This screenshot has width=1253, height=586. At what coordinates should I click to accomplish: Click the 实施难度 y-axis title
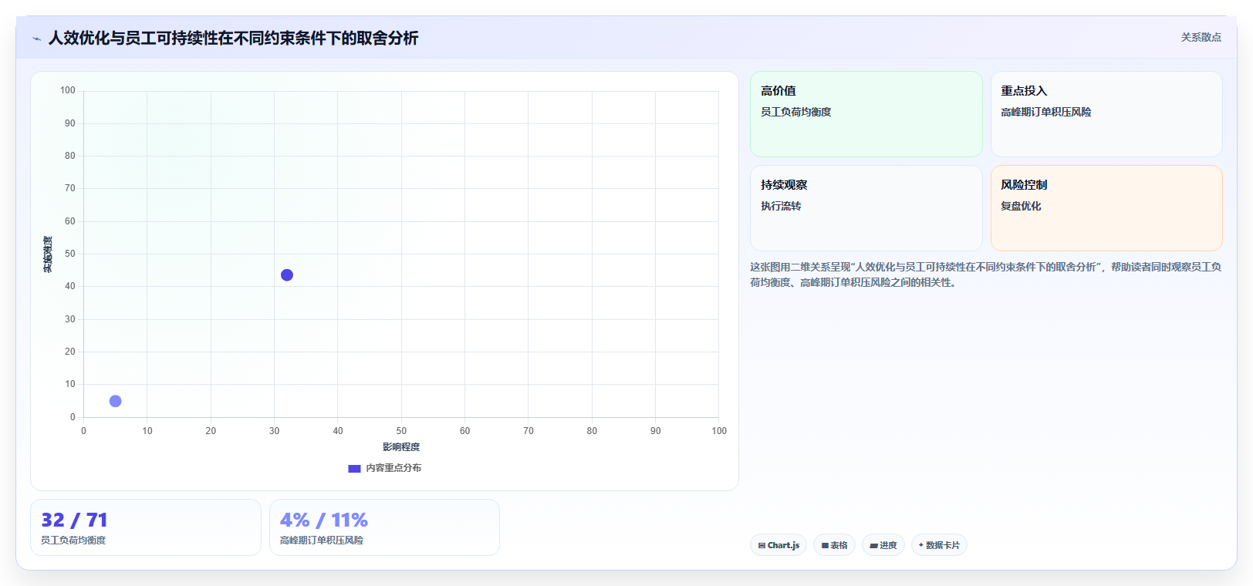tap(48, 254)
